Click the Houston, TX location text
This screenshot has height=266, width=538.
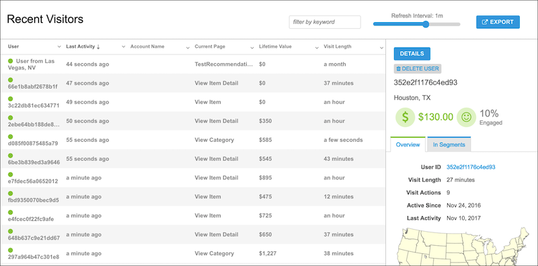412,98
